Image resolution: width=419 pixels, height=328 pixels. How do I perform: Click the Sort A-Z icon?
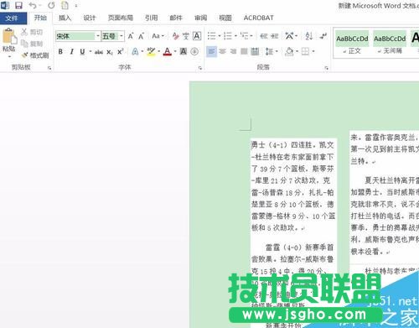click(308, 36)
